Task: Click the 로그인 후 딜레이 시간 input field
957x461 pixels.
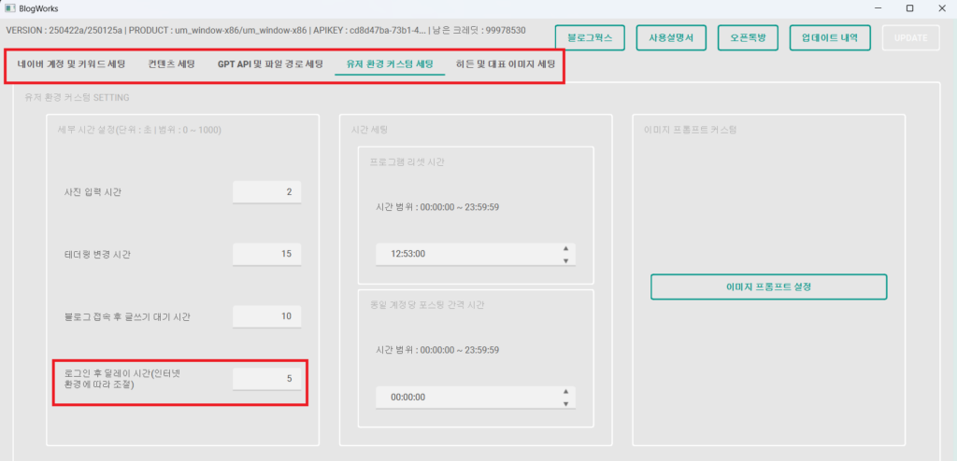Action: pyautogui.click(x=266, y=378)
